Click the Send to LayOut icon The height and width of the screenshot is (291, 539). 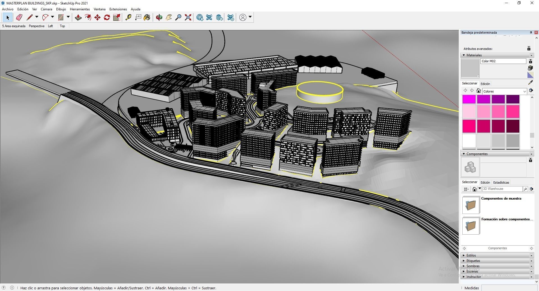pyautogui.click(x=220, y=17)
